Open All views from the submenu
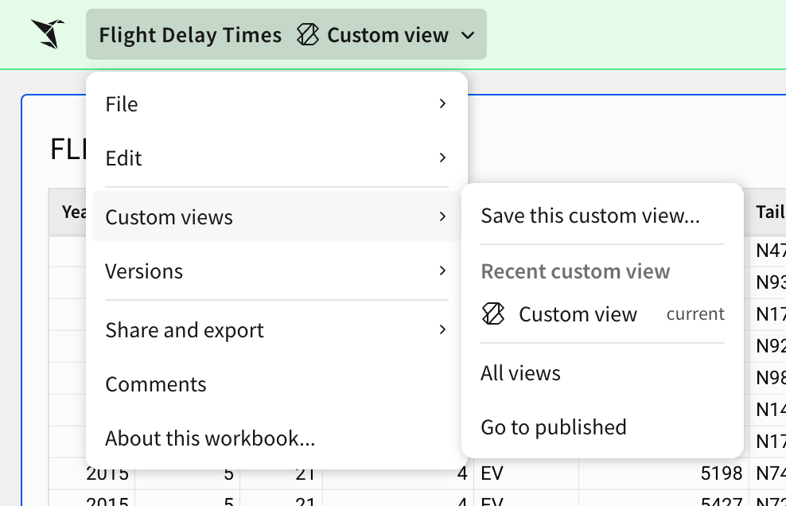786x506 pixels. click(x=520, y=373)
